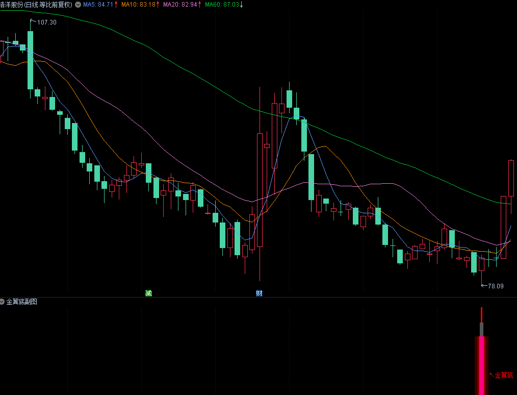
Task: Click the green 减 event marker
Action: (148, 293)
